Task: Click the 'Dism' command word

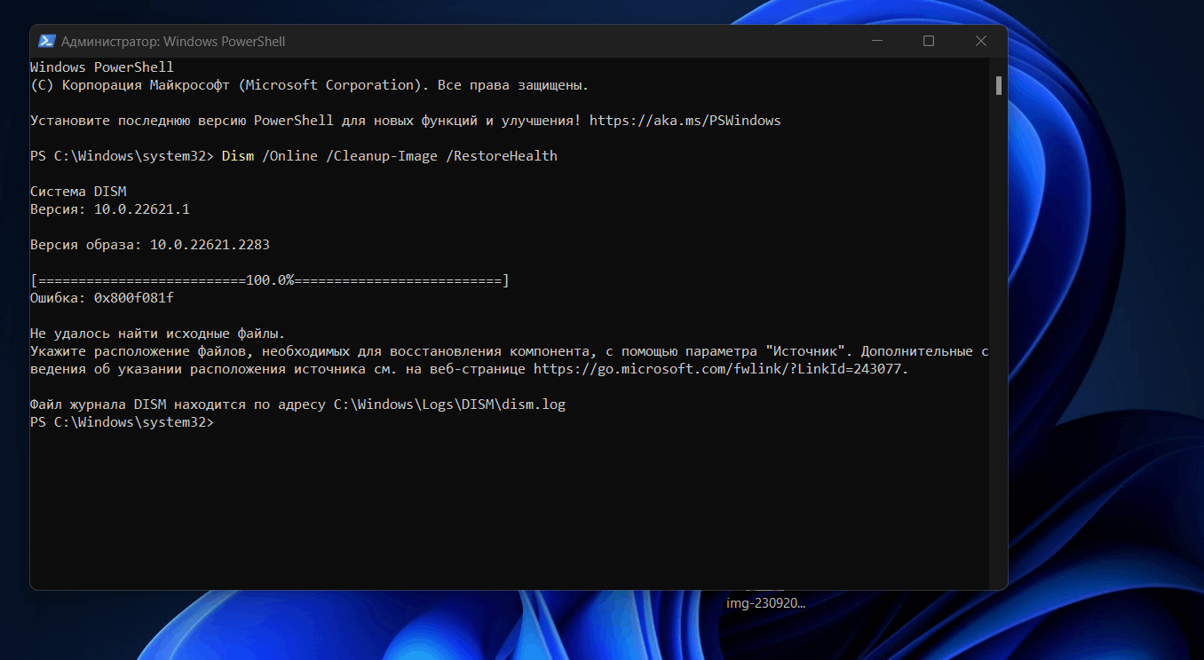Action: [x=237, y=156]
